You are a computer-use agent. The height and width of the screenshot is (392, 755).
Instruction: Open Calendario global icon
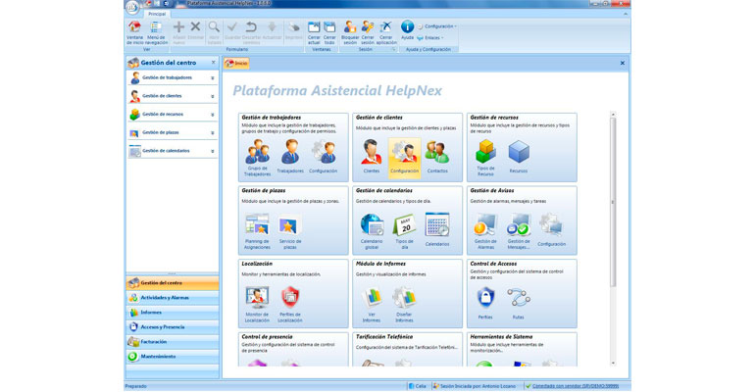(372, 231)
